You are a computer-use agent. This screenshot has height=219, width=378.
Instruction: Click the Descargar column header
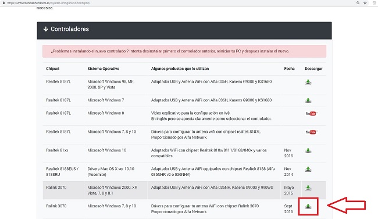(313, 69)
